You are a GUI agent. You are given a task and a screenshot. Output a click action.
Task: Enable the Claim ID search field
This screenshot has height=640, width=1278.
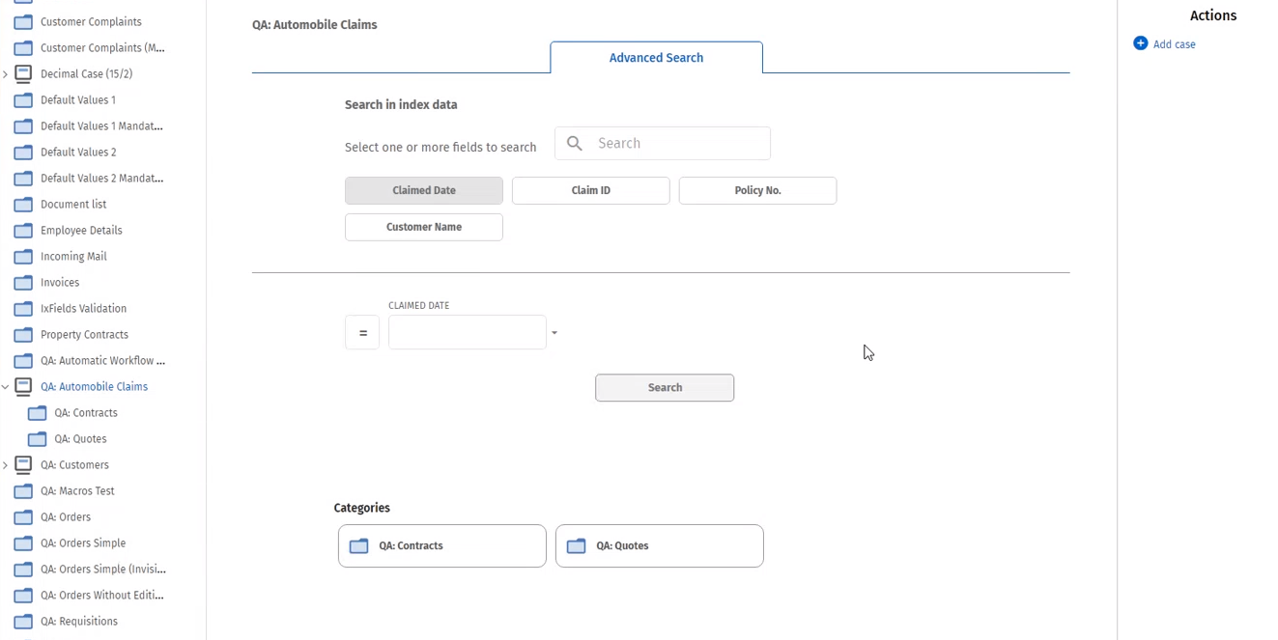click(x=590, y=190)
